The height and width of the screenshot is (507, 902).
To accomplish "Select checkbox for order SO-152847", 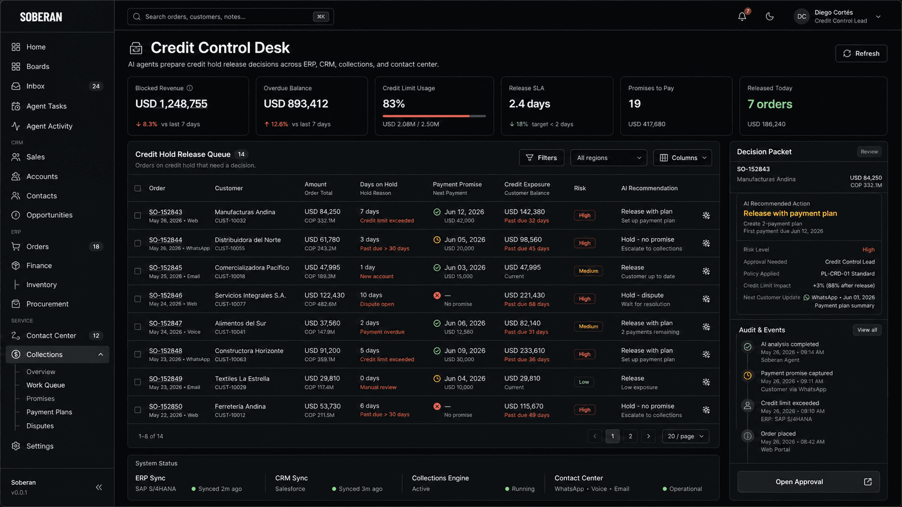I will click(138, 327).
